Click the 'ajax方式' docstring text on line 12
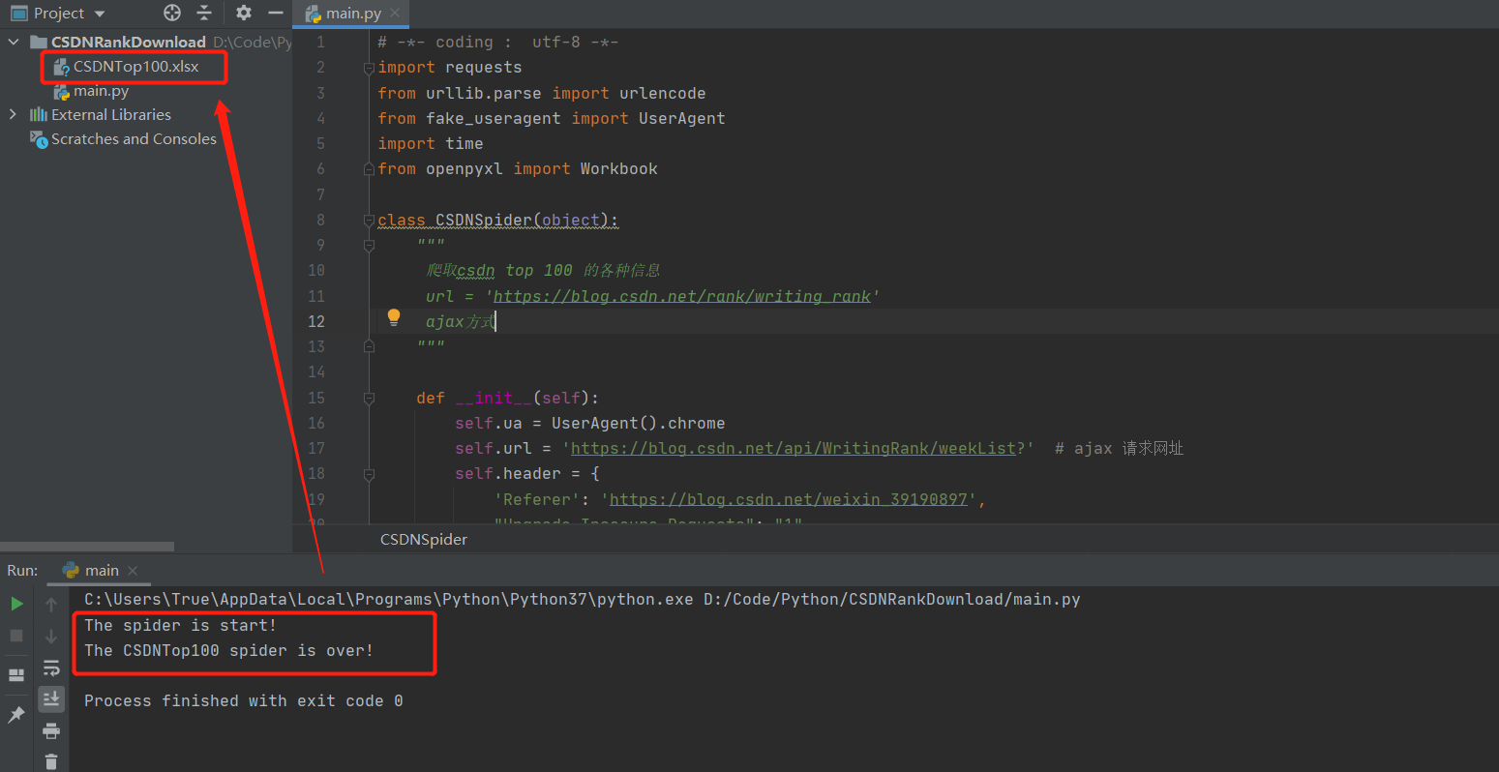The image size is (1499, 772). click(461, 321)
